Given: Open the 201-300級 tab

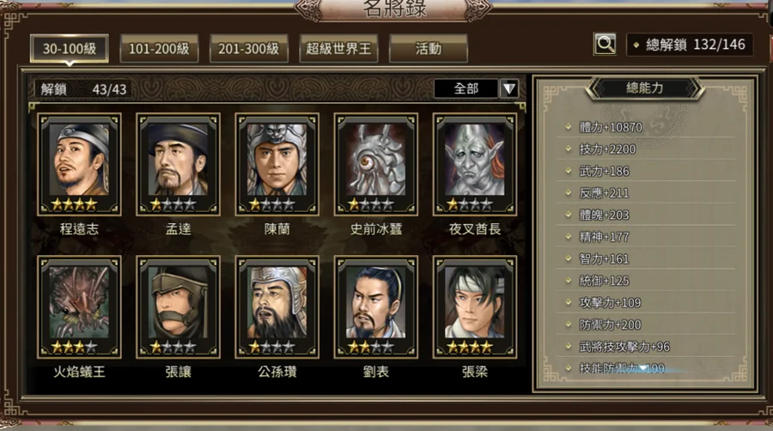Looking at the screenshot, I should 249,48.
